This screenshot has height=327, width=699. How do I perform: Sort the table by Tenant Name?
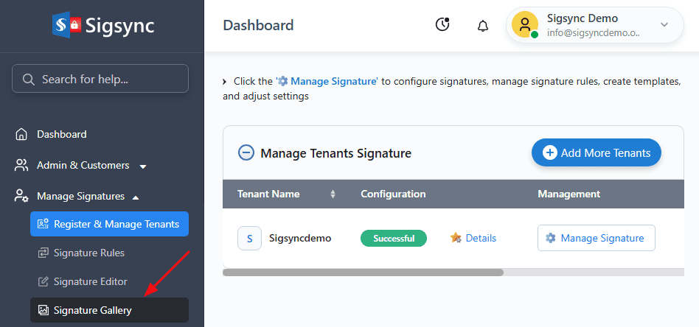click(333, 194)
